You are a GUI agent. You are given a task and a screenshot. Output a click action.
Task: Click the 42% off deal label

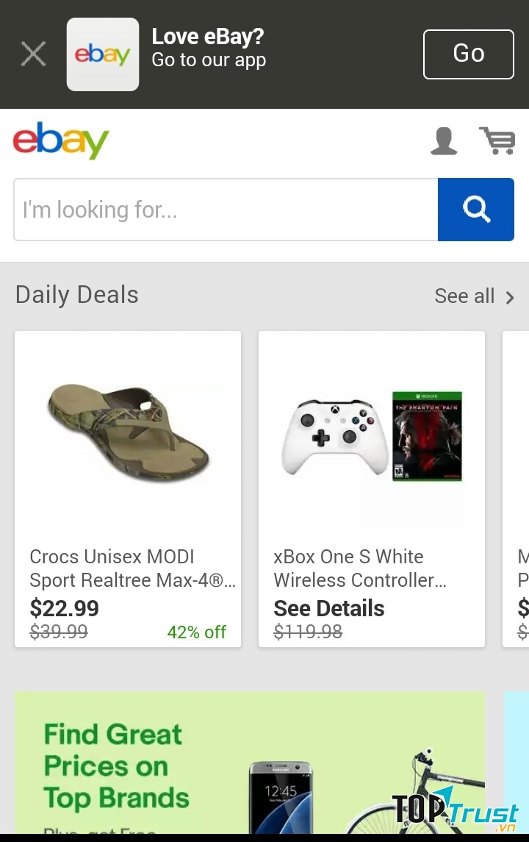point(197,632)
